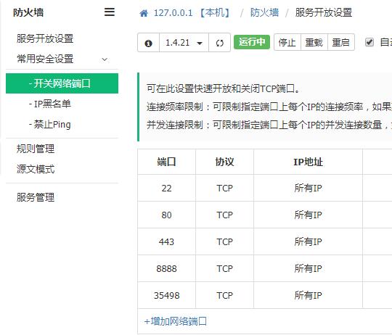Image resolution: width=392 pixels, height=335 pixels.
Task: Click the 防火墙 sidebar title
Action: (28, 12)
